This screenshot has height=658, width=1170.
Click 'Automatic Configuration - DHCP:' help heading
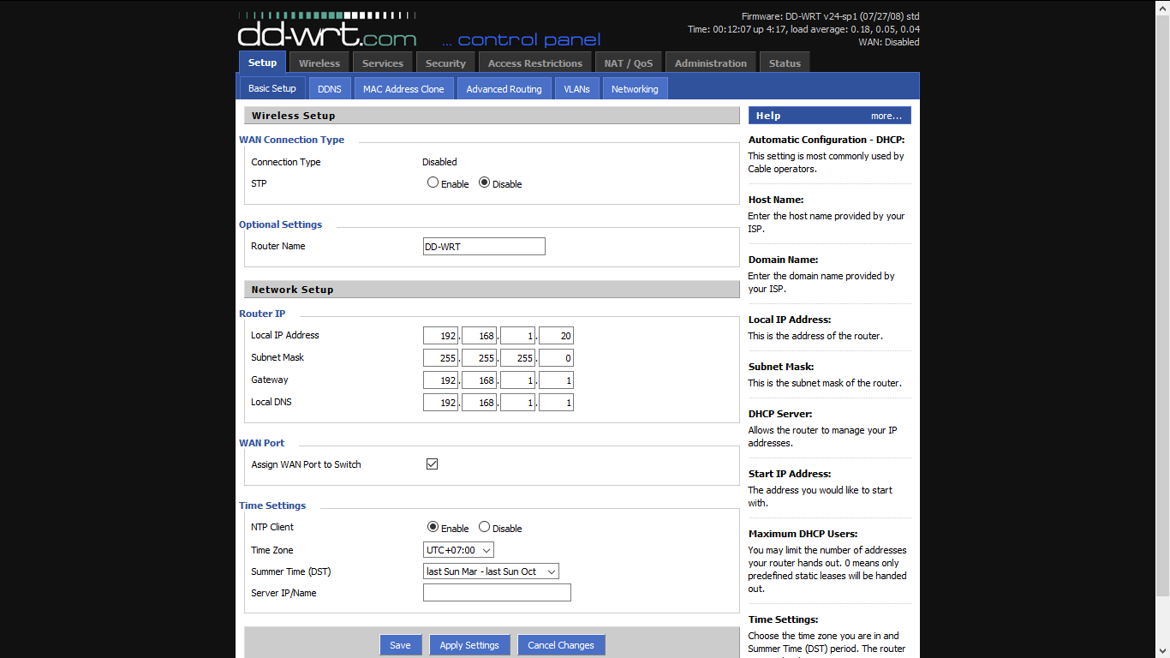click(x=827, y=140)
